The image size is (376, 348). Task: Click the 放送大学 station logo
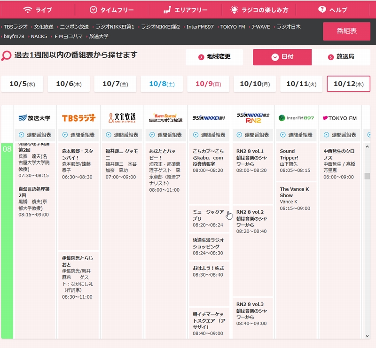point(35,118)
